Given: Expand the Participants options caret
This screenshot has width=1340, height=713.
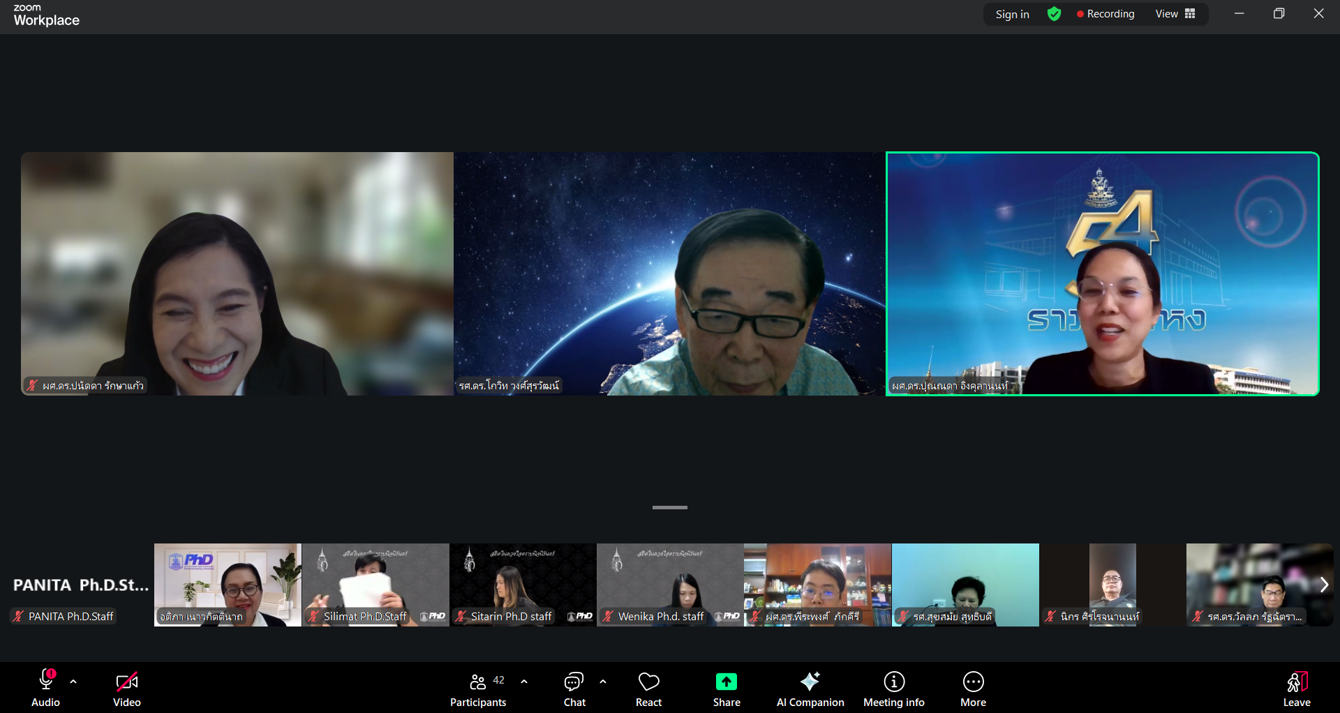Looking at the screenshot, I should [524, 682].
